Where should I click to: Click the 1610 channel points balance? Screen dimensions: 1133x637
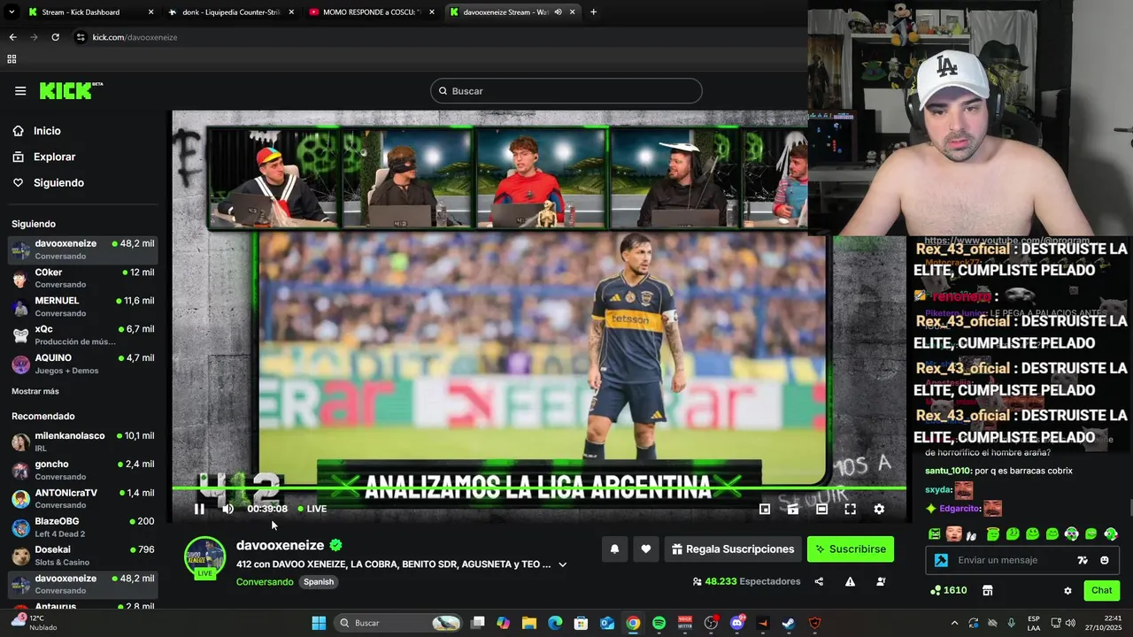tap(948, 590)
